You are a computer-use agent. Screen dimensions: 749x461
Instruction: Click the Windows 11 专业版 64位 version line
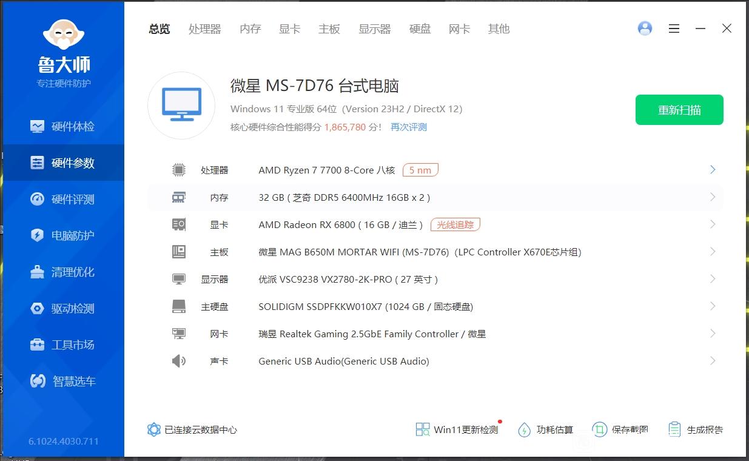pos(346,109)
